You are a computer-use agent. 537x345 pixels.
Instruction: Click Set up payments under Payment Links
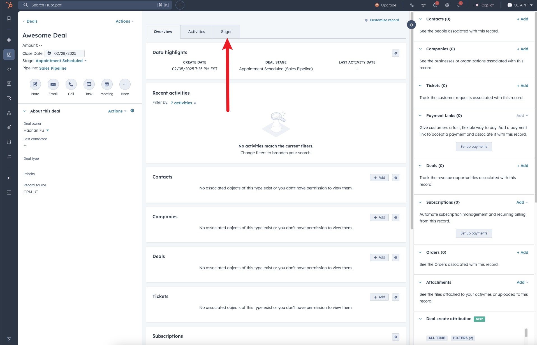[474, 147]
